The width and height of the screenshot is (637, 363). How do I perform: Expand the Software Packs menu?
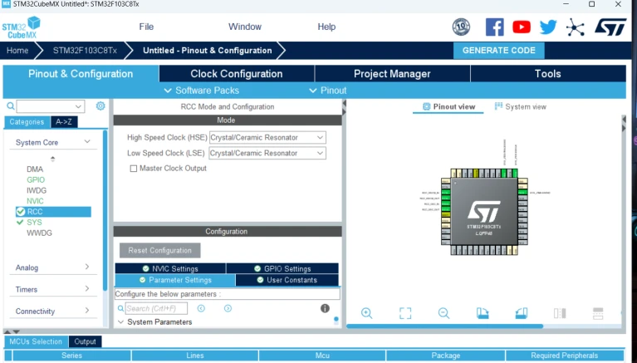(202, 91)
